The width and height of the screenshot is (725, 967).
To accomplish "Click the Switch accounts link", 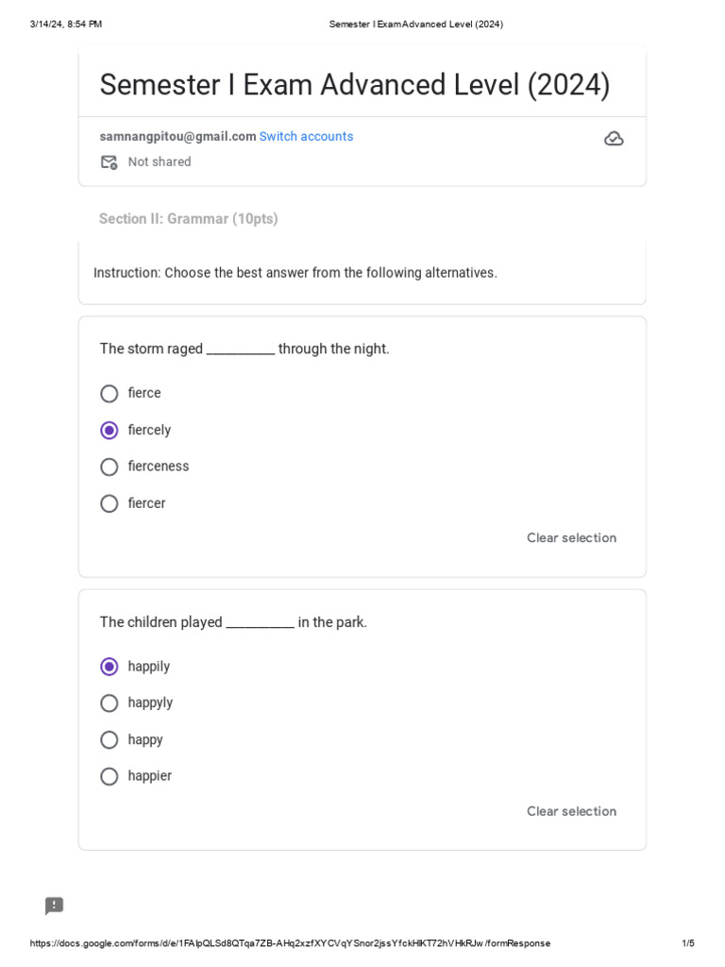I will point(306,137).
